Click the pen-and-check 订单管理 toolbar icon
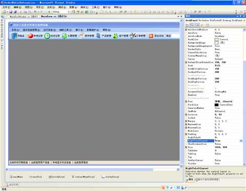 tap(132, 36)
